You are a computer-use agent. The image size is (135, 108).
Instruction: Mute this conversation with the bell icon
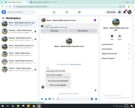(112, 36)
